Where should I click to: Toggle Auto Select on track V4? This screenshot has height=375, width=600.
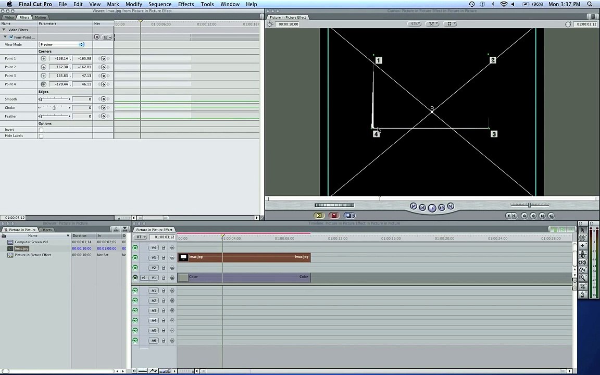172,248
